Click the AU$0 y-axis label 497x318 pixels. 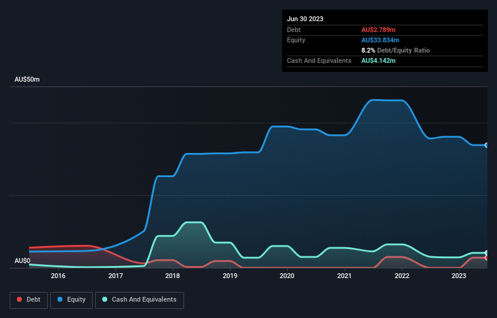[22, 261]
